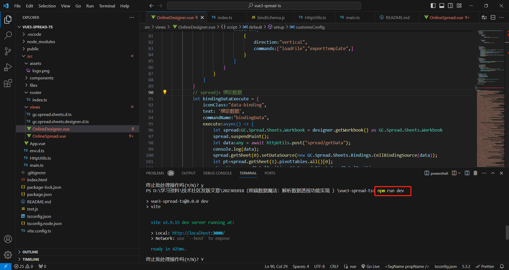Open editor More Actions ellipsis
This screenshot has height=270, width=509.
[501, 17]
